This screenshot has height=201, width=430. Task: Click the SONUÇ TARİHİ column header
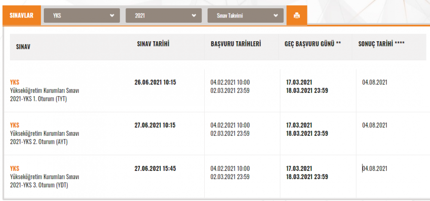(381, 44)
